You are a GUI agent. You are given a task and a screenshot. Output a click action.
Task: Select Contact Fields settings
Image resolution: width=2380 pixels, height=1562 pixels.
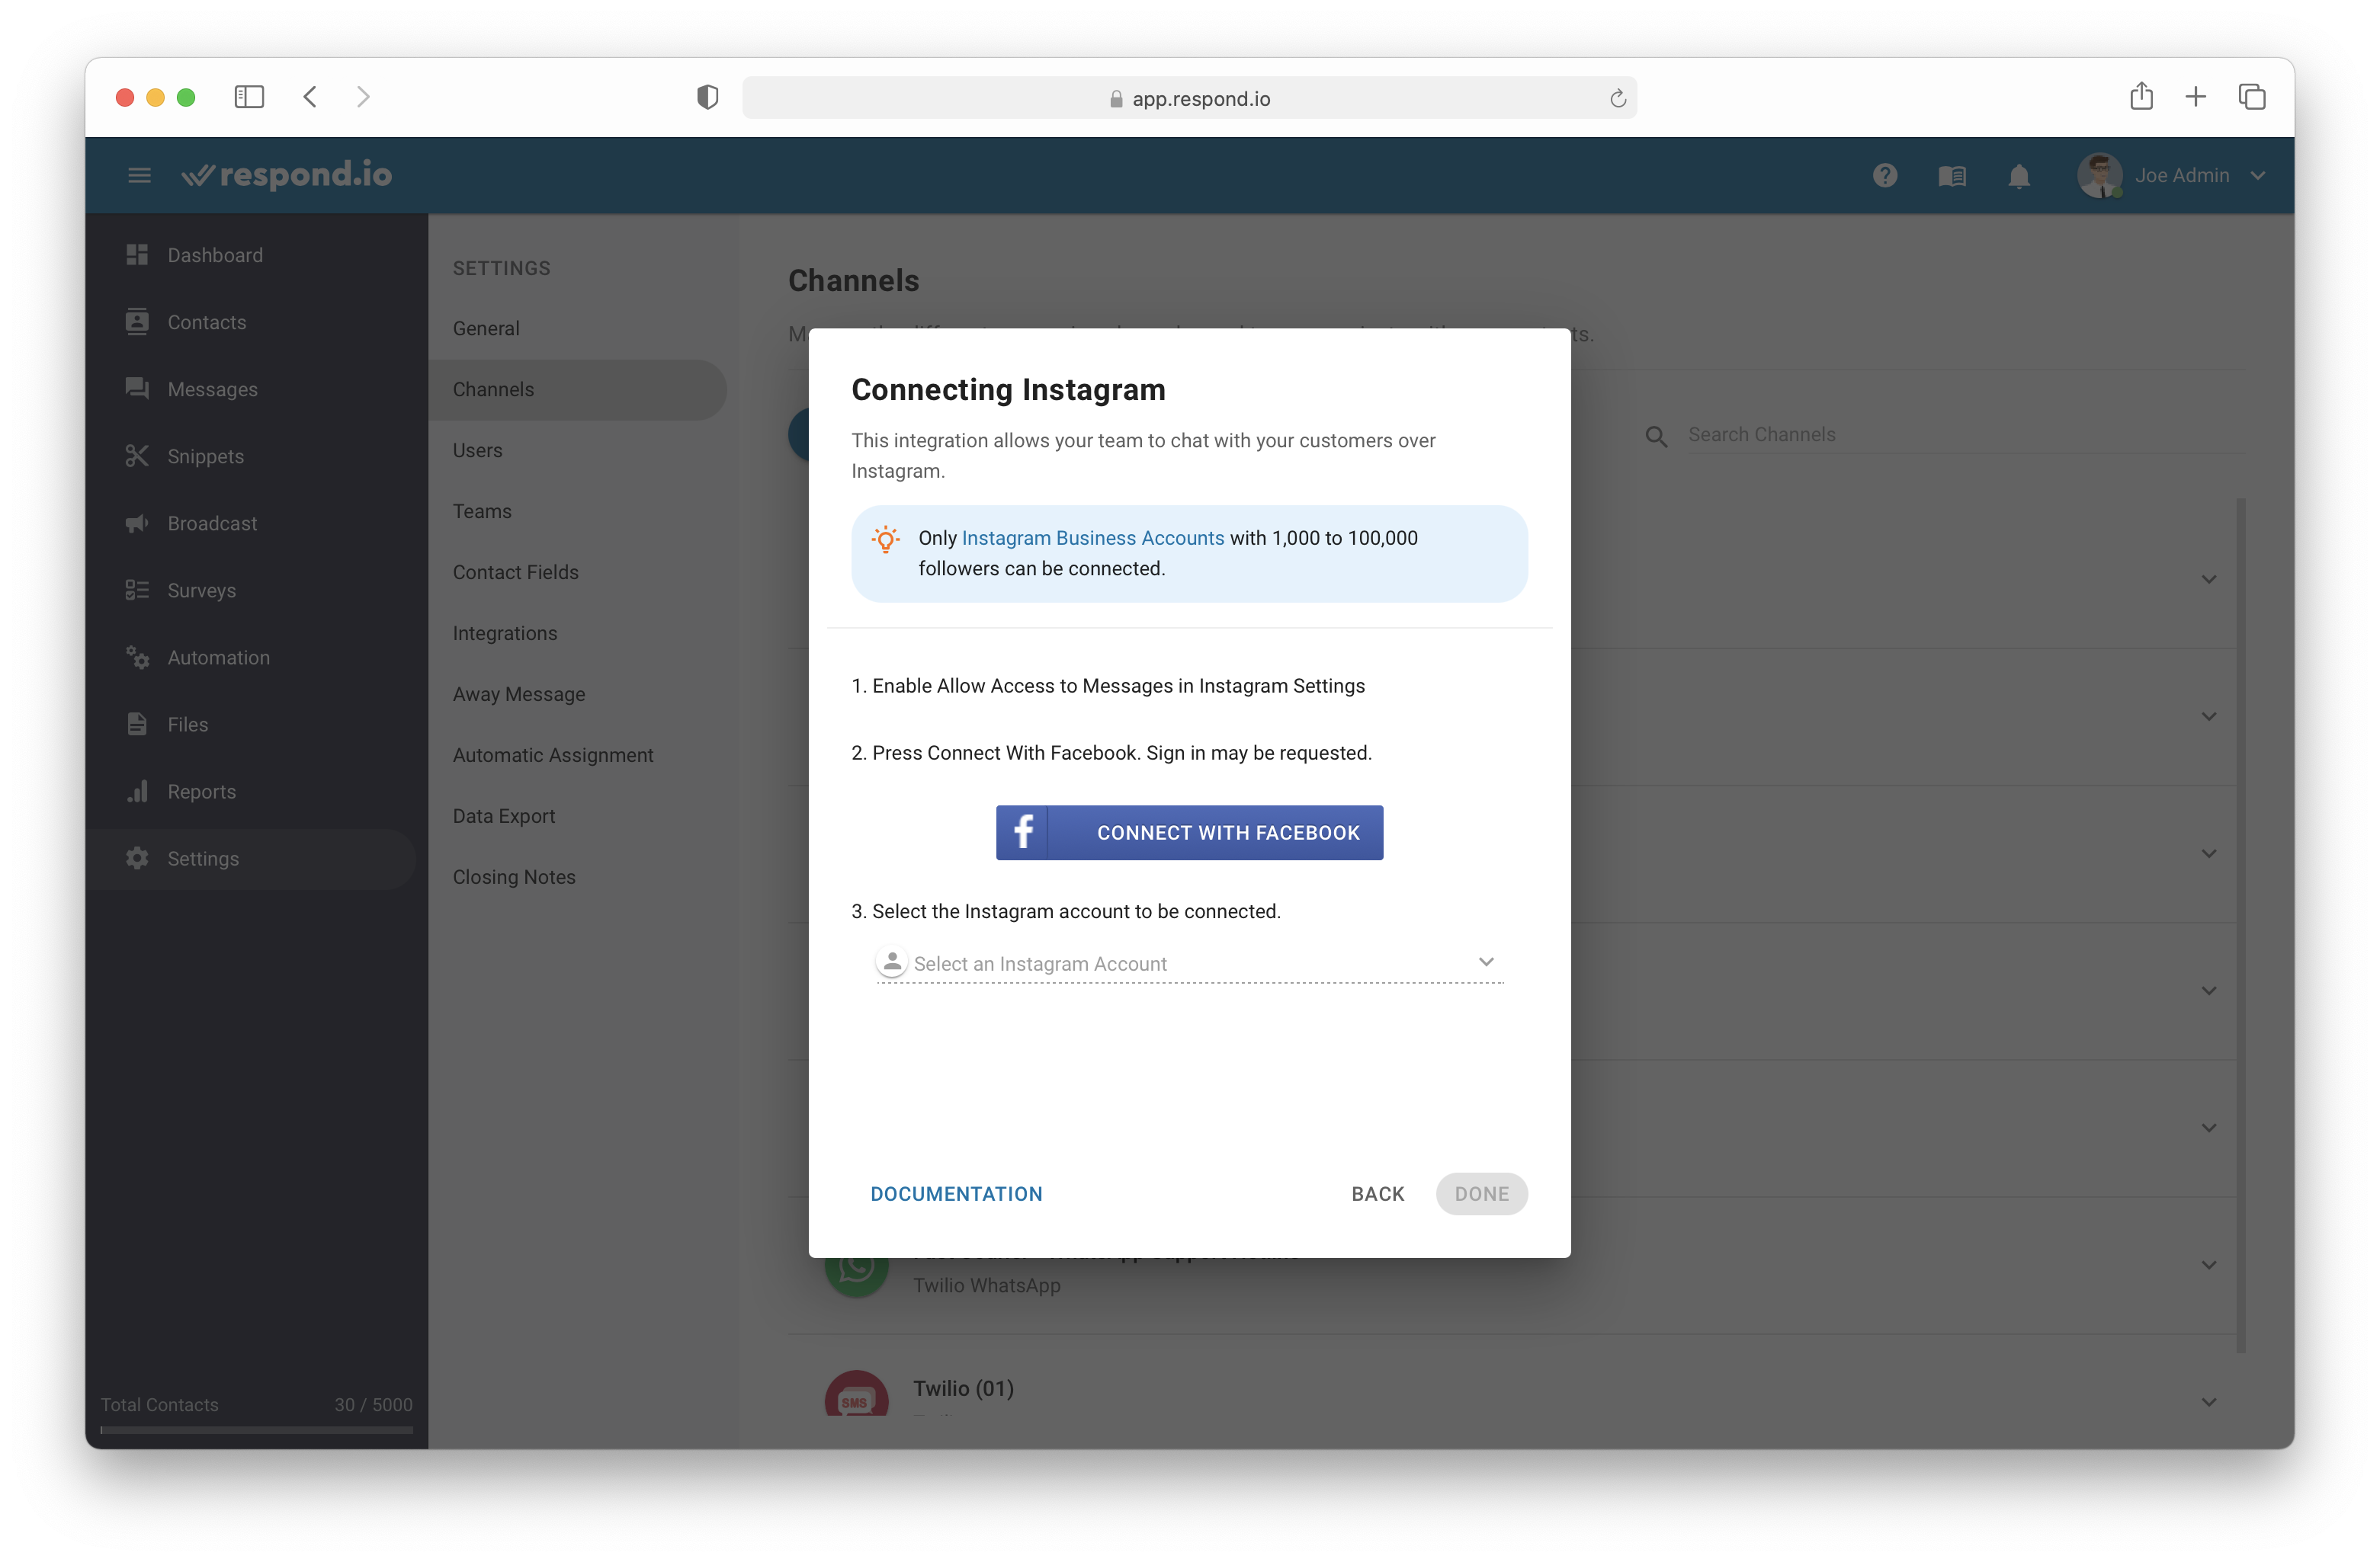578,571
